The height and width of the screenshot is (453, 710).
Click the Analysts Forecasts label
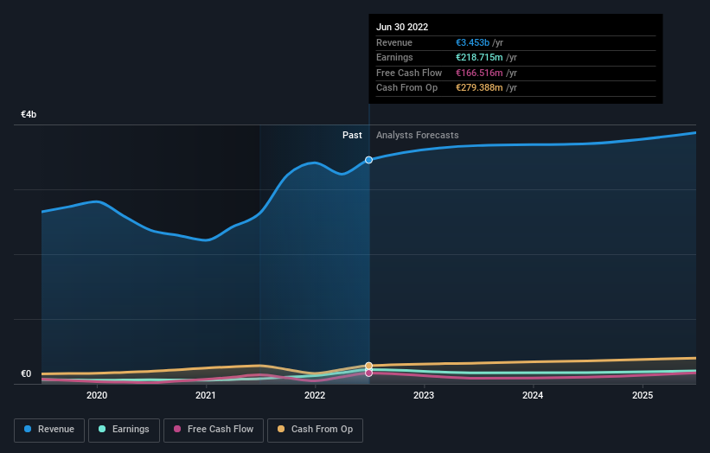(418, 135)
